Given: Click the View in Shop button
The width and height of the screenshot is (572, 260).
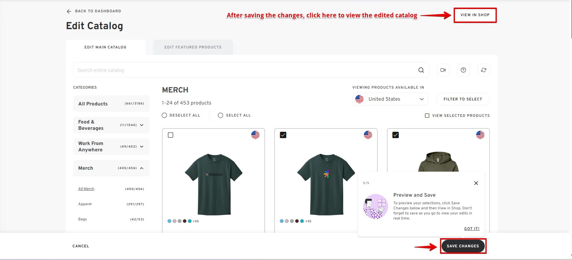Looking at the screenshot, I should pos(475,15).
